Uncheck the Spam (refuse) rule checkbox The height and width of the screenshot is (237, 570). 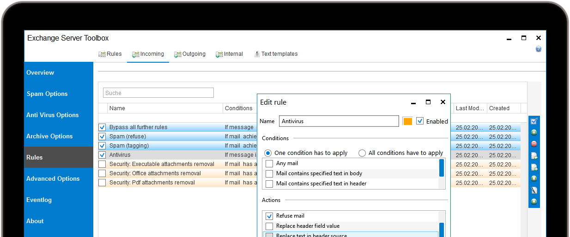102,136
